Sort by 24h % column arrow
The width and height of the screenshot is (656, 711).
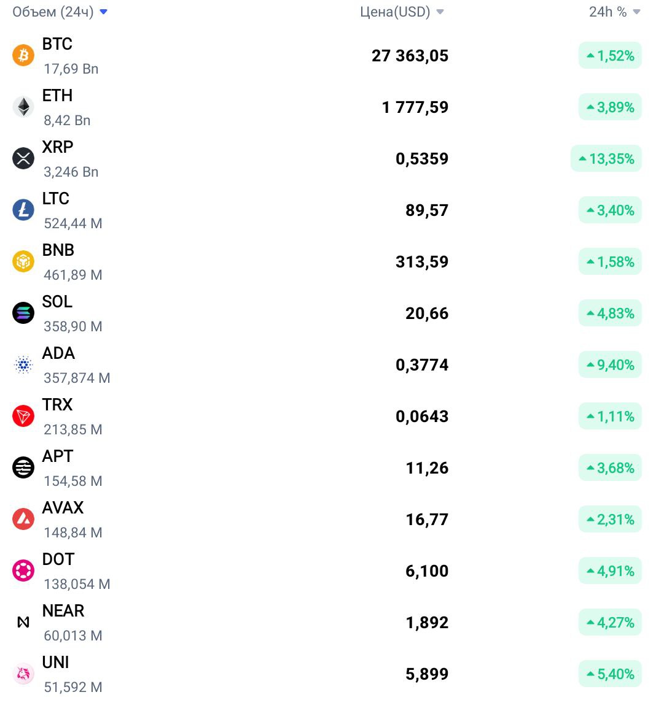(x=636, y=12)
